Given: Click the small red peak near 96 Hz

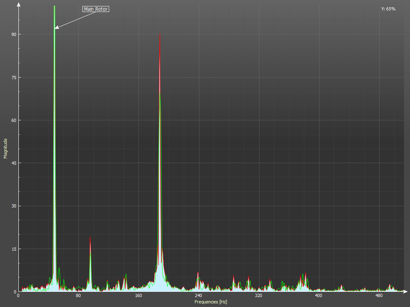Looking at the screenshot, I should coord(90,238).
